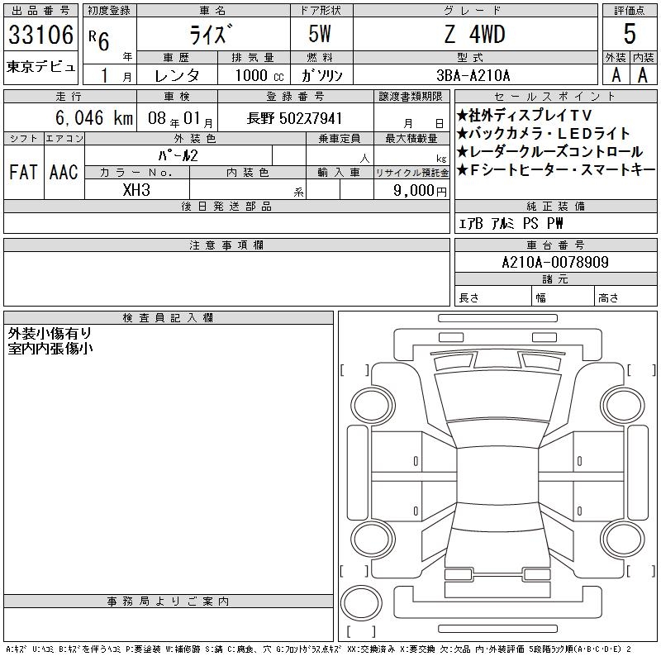Image resolution: width=661 pixels, height=661 pixels.
Task: Click the 純正装備 section header
Action: click(555, 206)
